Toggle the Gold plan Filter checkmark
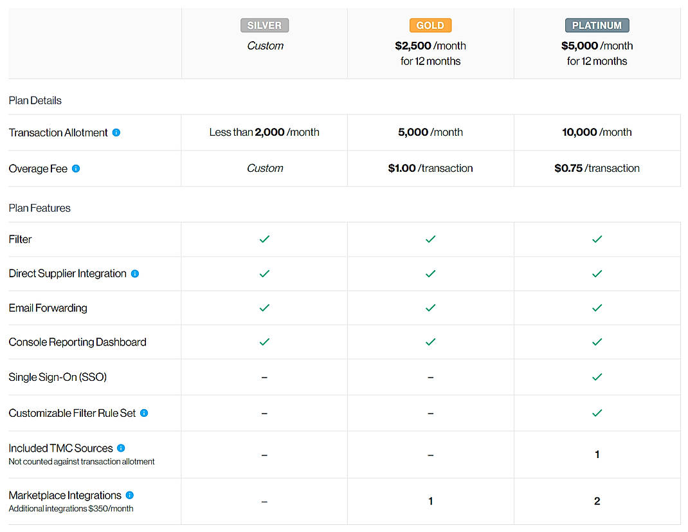Screen dimensions: 688x532 point(430,239)
